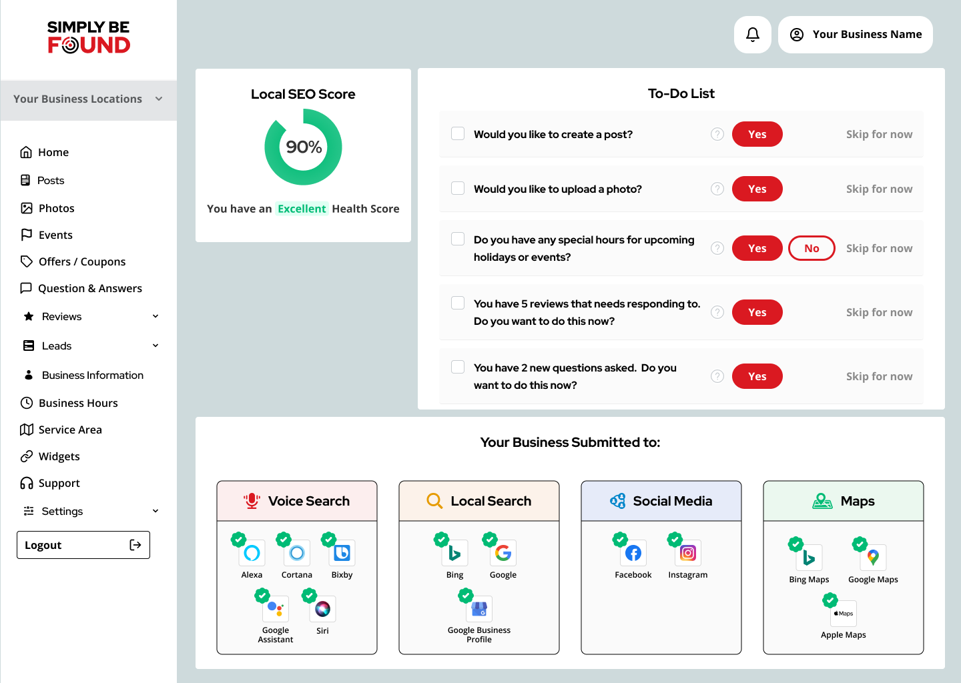Screen dimensions: 961x683
Task: Click the Instagram icon under Social Media
Action: point(687,553)
